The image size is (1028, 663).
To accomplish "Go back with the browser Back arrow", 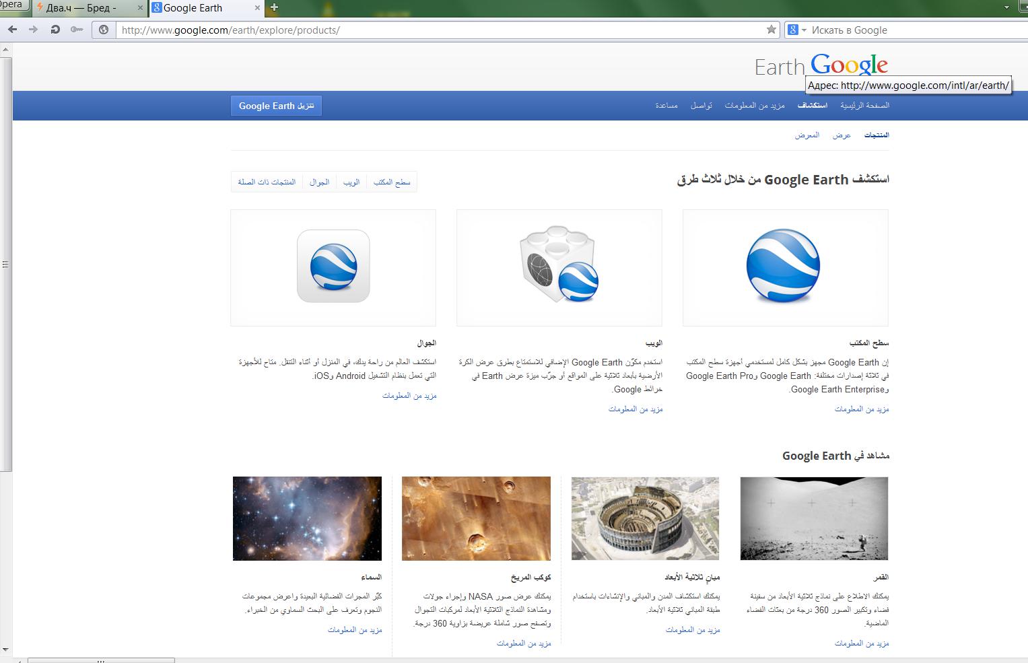I will pos(12,30).
